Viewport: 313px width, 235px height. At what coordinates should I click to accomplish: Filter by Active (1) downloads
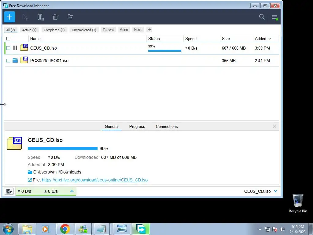(x=29, y=30)
